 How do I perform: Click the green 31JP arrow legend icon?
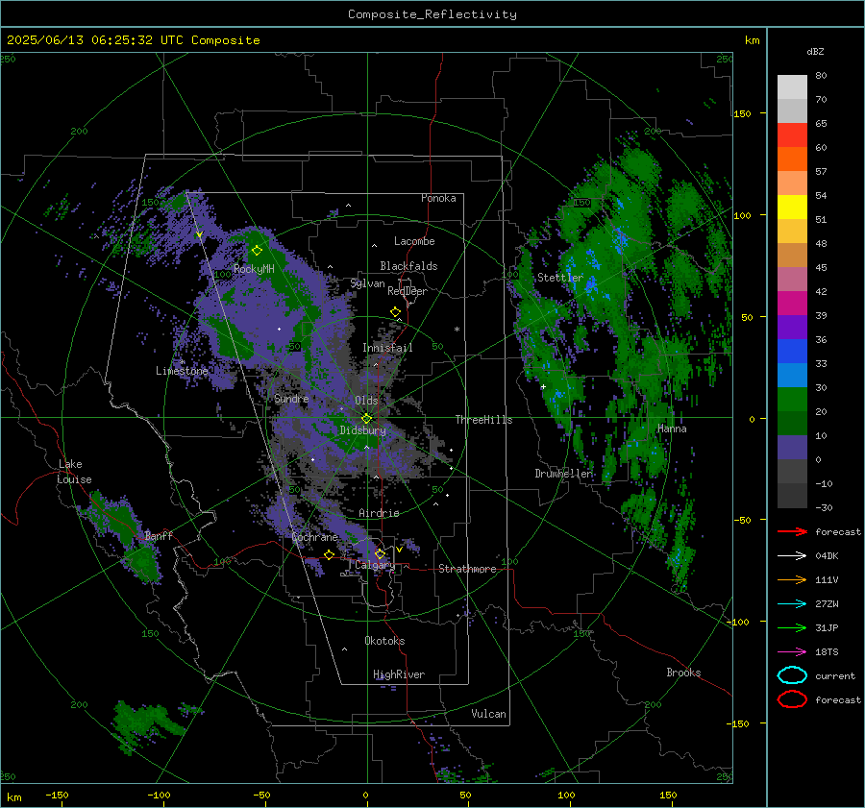[792, 627]
